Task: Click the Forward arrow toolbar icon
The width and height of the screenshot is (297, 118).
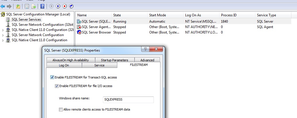Action: 9,6
